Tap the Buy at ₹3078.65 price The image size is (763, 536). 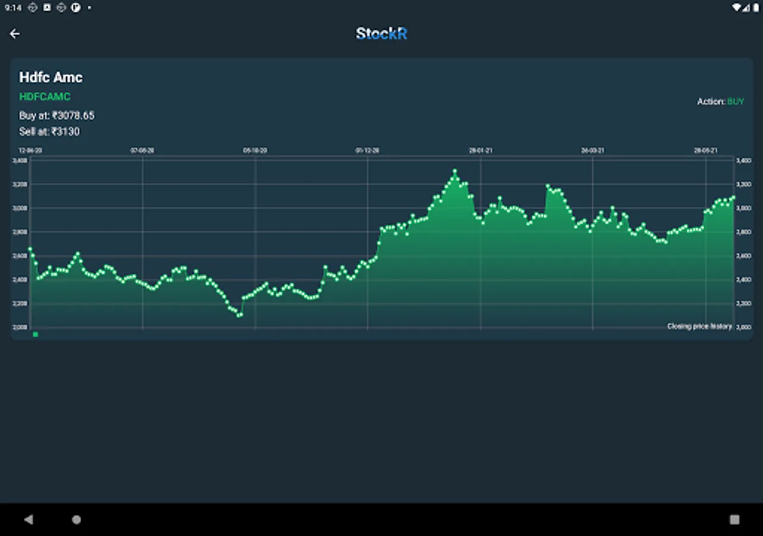[57, 116]
